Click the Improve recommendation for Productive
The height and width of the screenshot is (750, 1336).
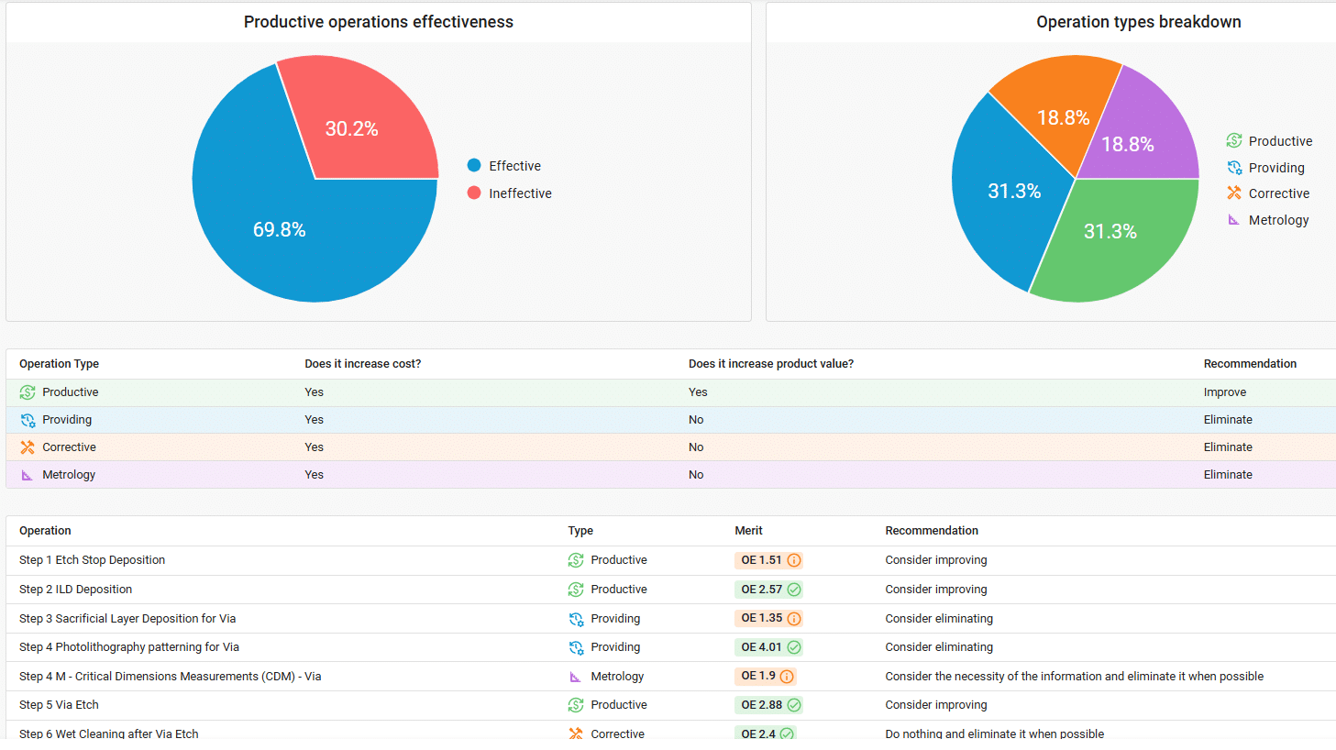click(1225, 392)
